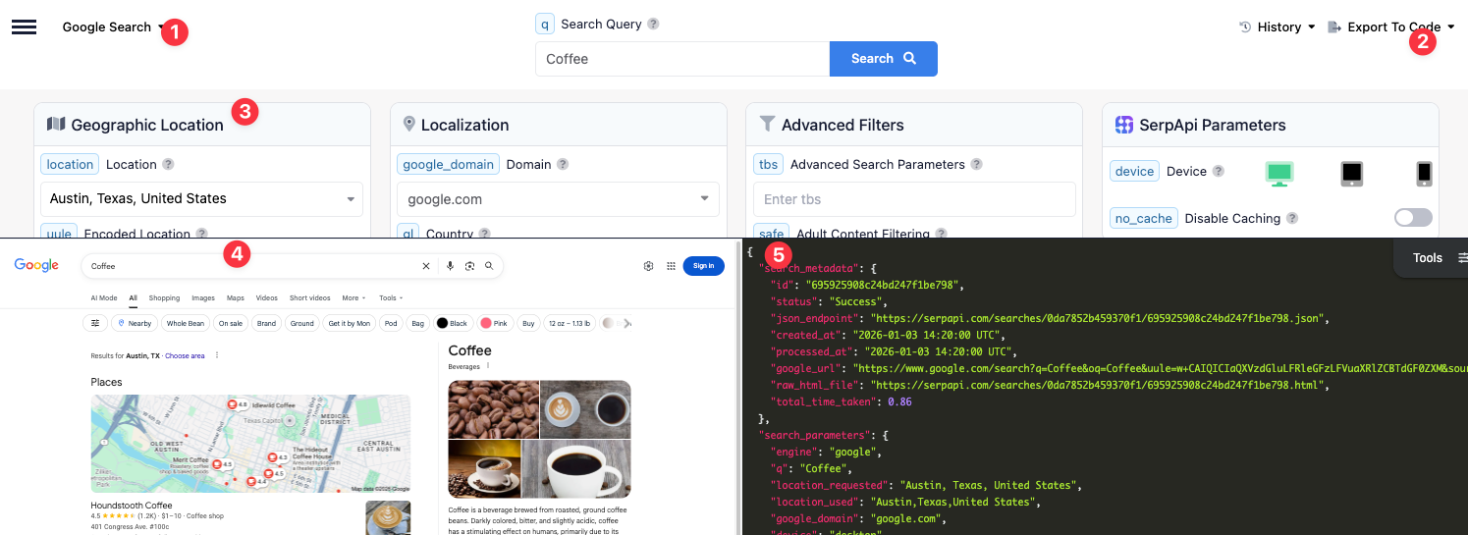Open the Google Search engine dropdown
The width and height of the screenshot is (1468, 535).
click(x=111, y=27)
